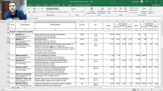Adjust the zoom slider handle

(152, 90)
